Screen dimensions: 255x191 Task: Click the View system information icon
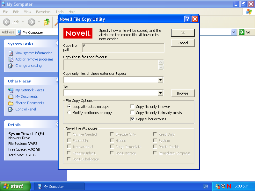[11, 53]
